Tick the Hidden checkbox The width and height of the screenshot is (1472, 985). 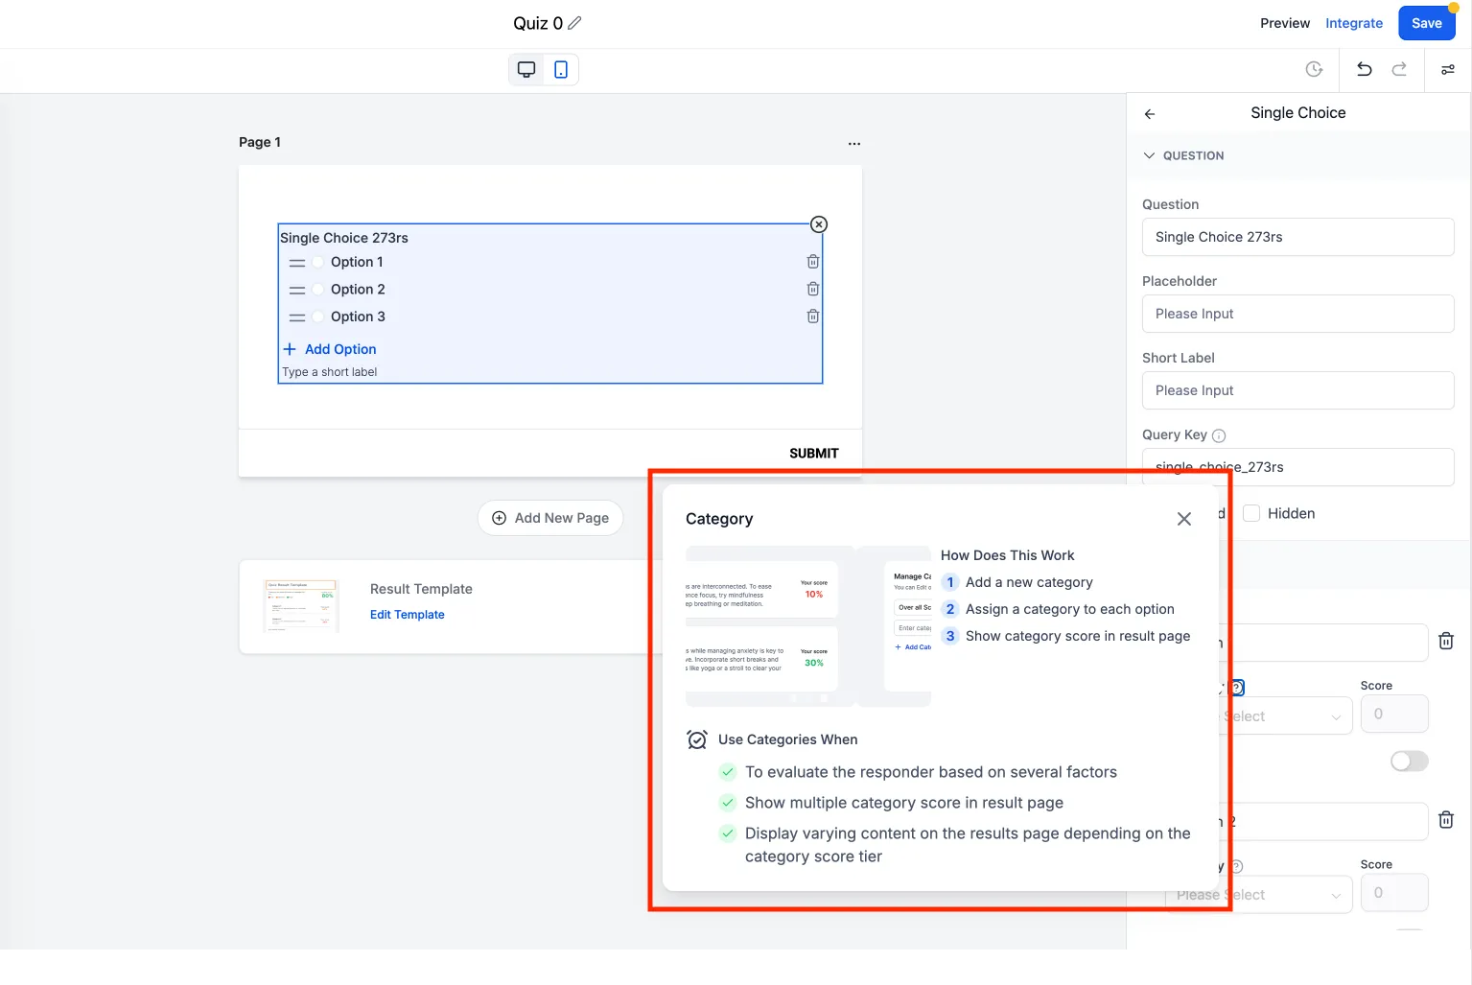(x=1251, y=513)
